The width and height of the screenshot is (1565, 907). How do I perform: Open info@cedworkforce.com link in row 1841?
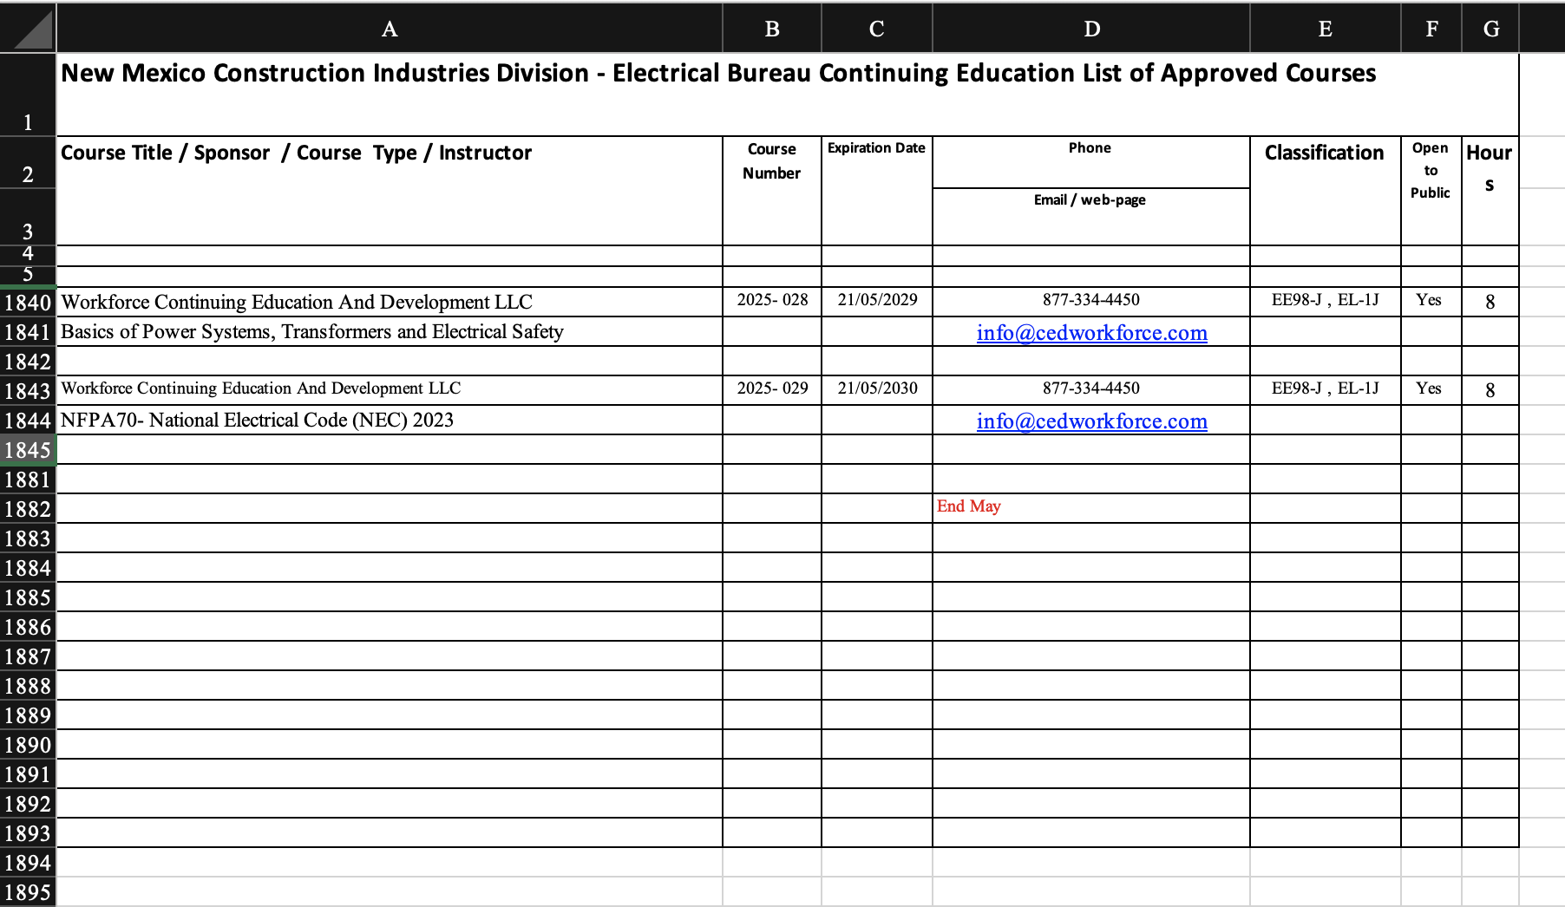1091,333
